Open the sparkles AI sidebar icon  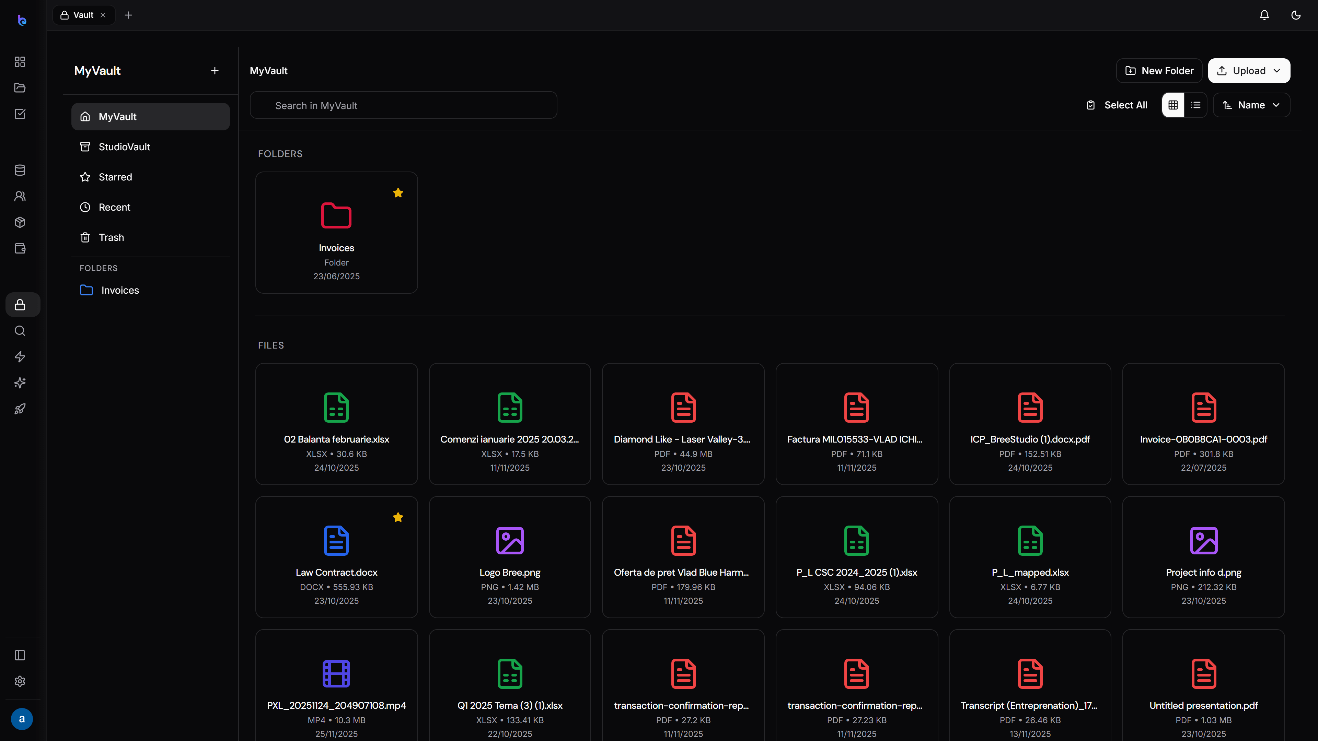pos(20,383)
